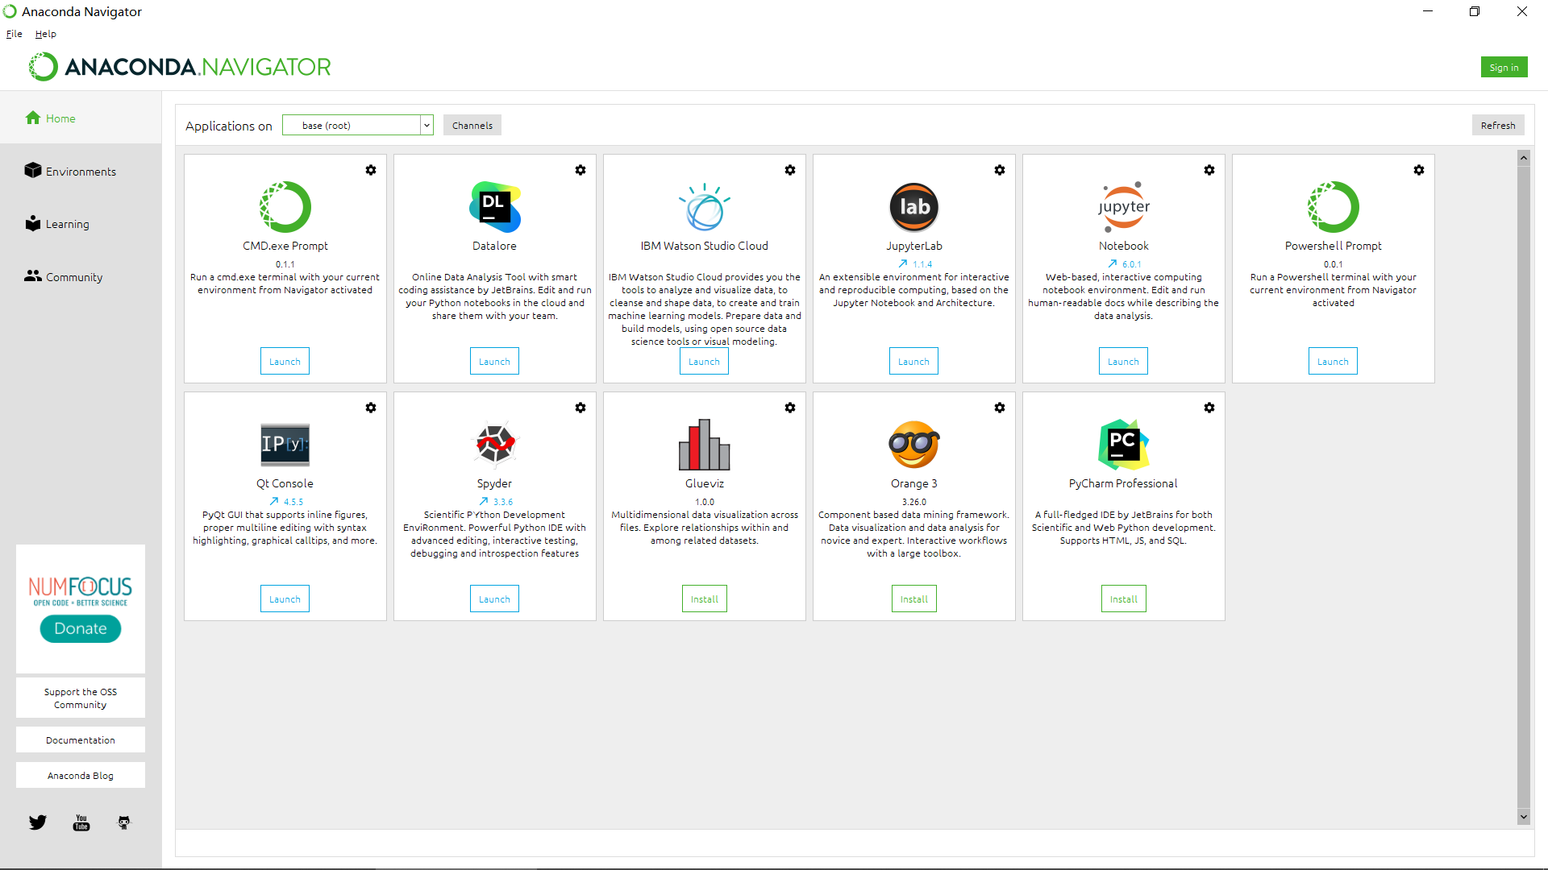Install Glueviz
Image resolution: width=1548 pixels, height=870 pixels.
point(704,599)
